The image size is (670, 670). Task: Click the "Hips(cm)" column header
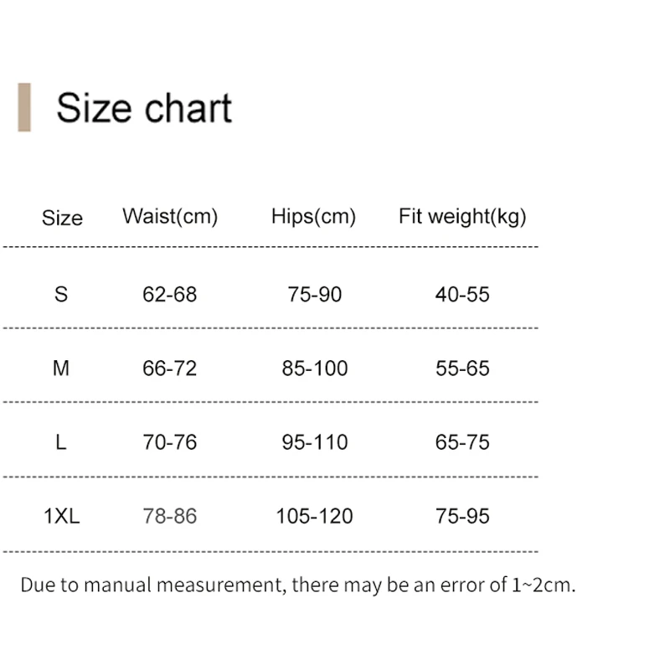click(313, 217)
